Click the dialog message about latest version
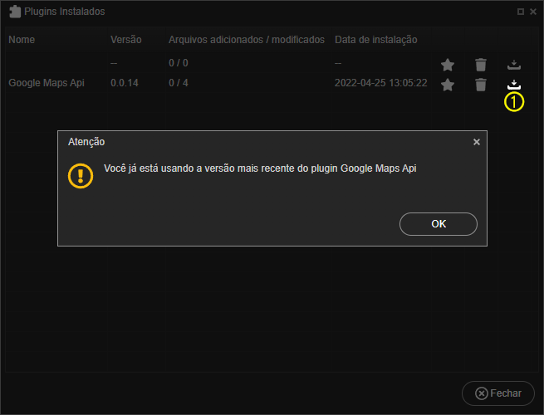This screenshot has width=544, height=415. point(260,168)
